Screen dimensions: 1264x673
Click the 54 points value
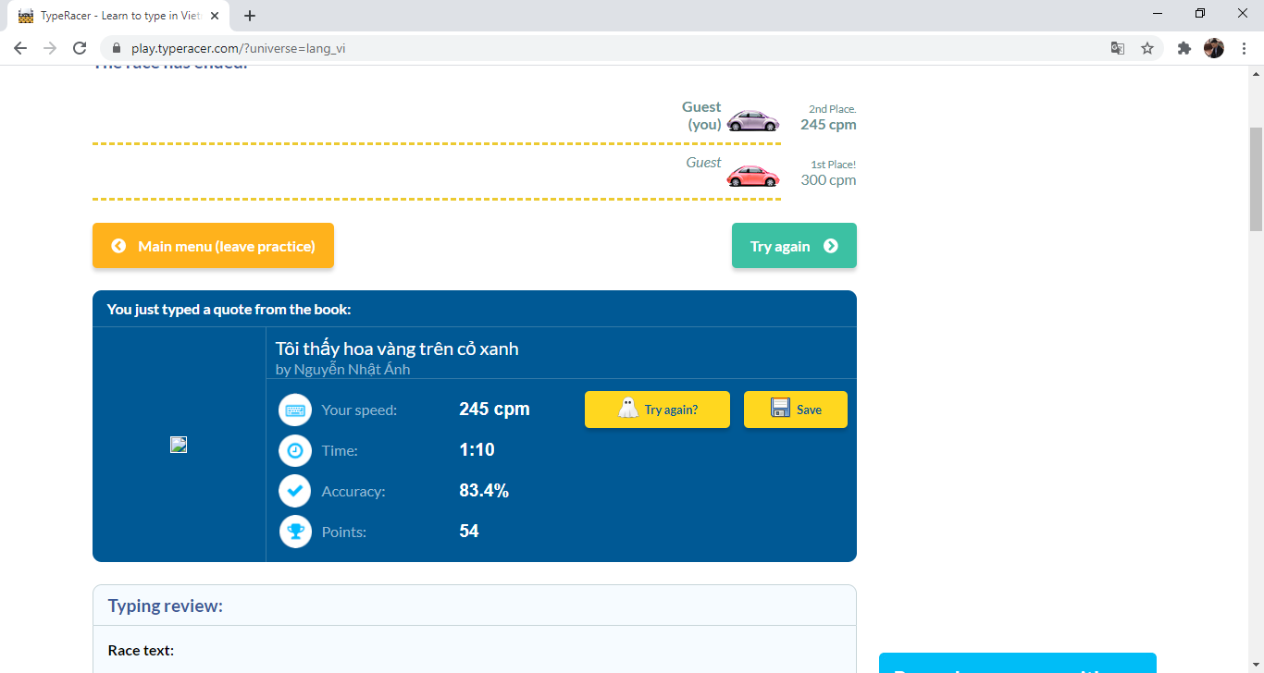point(469,532)
